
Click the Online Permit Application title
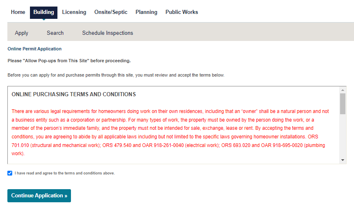click(x=34, y=49)
